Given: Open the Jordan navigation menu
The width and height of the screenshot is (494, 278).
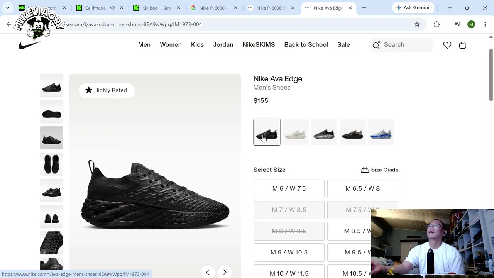Looking at the screenshot, I should pyautogui.click(x=223, y=45).
